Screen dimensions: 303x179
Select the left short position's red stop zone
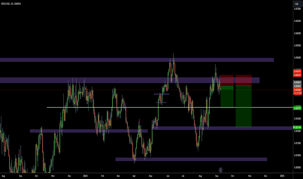click(x=227, y=80)
